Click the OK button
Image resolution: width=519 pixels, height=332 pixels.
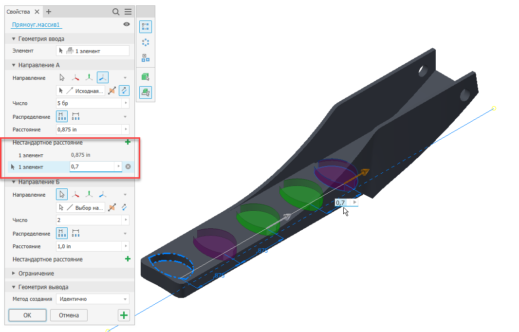[27, 315]
